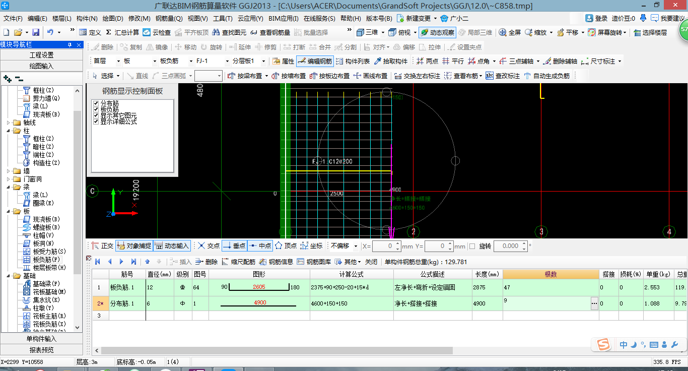Image resolution: width=688 pixels, height=371 pixels.
Task: Select the 移动 move tool
Action: pyautogui.click(x=185, y=47)
